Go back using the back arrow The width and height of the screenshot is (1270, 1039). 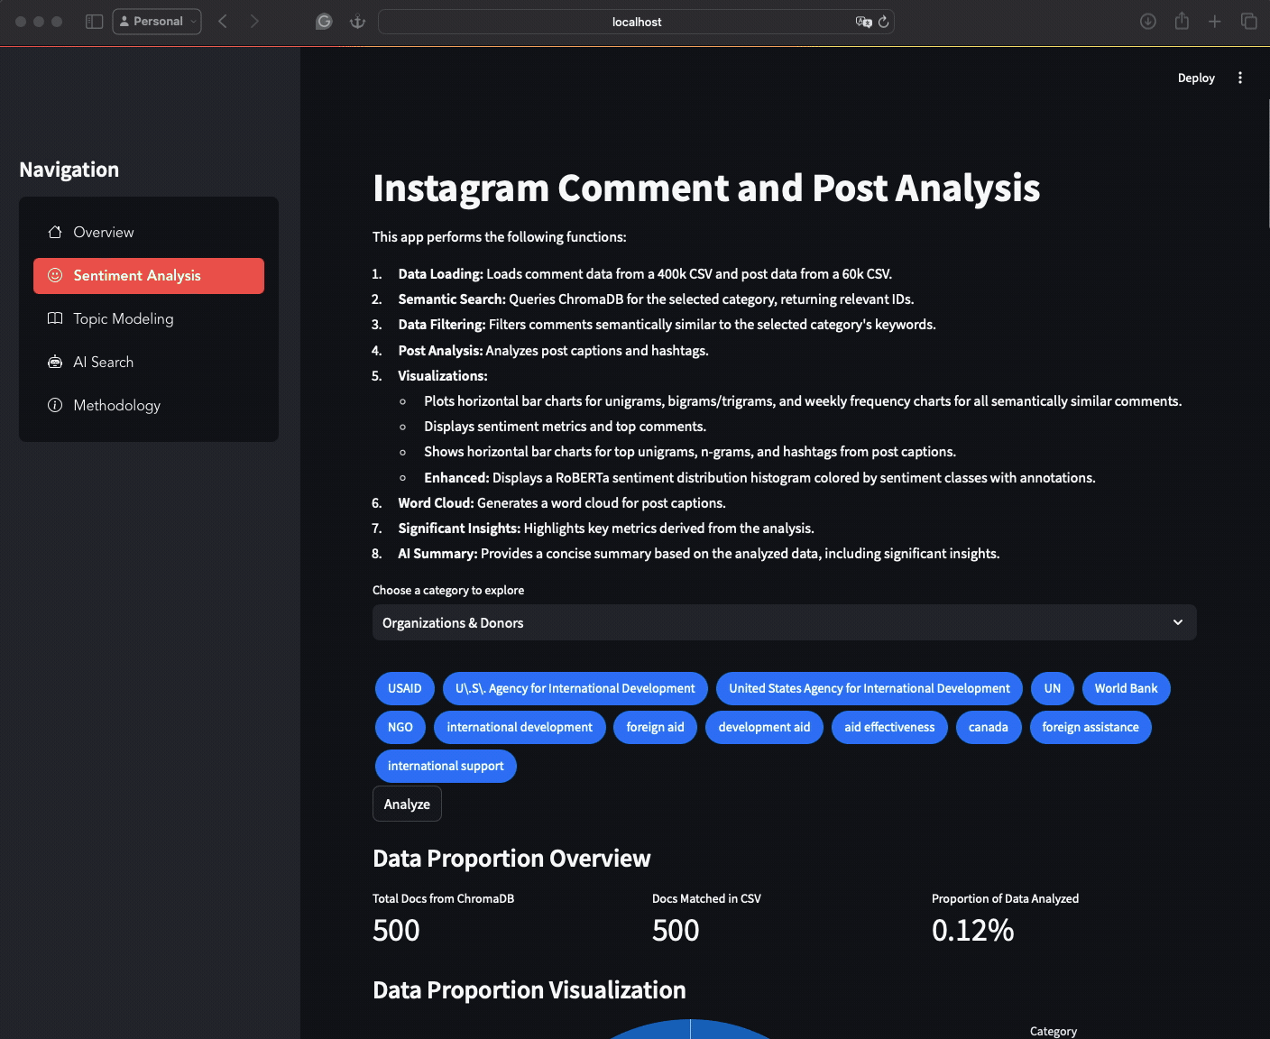[223, 22]
